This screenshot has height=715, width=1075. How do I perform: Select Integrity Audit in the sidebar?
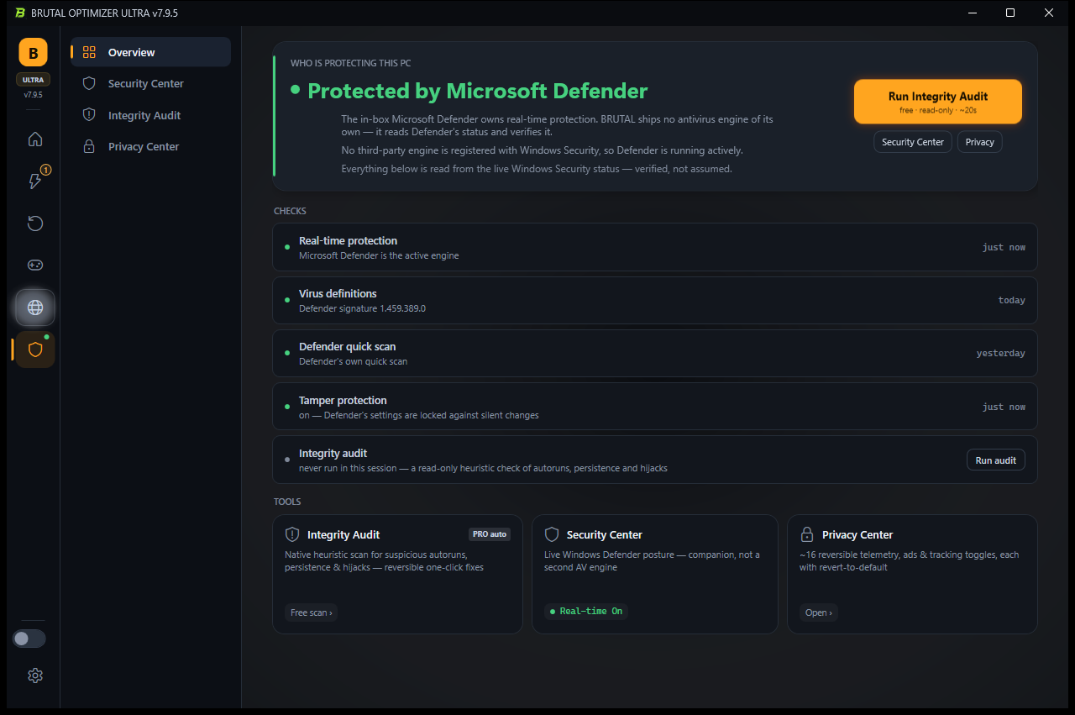click(151, 115)
